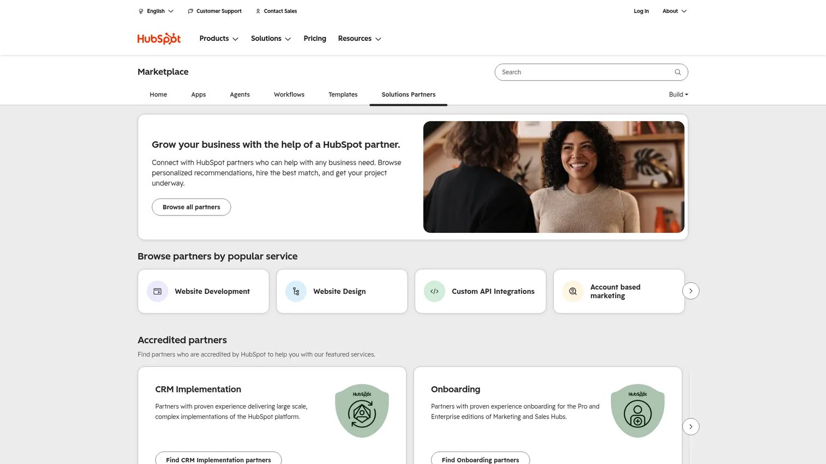
Task: Click Find Onboarding partners button
Action: 480,460
